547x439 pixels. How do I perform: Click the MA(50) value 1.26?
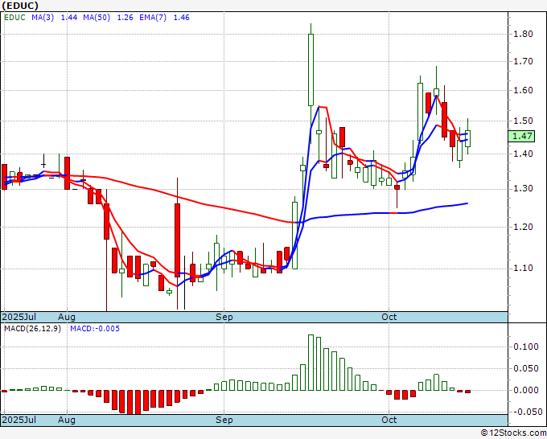click(x=125, y=18)
